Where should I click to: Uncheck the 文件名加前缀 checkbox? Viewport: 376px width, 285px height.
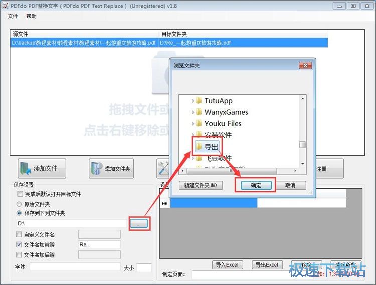click(x=19, y=245)
